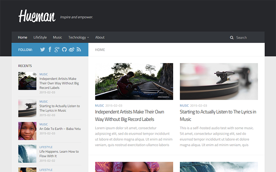Open the Twitter follow icon

click(x=42, y=50)
